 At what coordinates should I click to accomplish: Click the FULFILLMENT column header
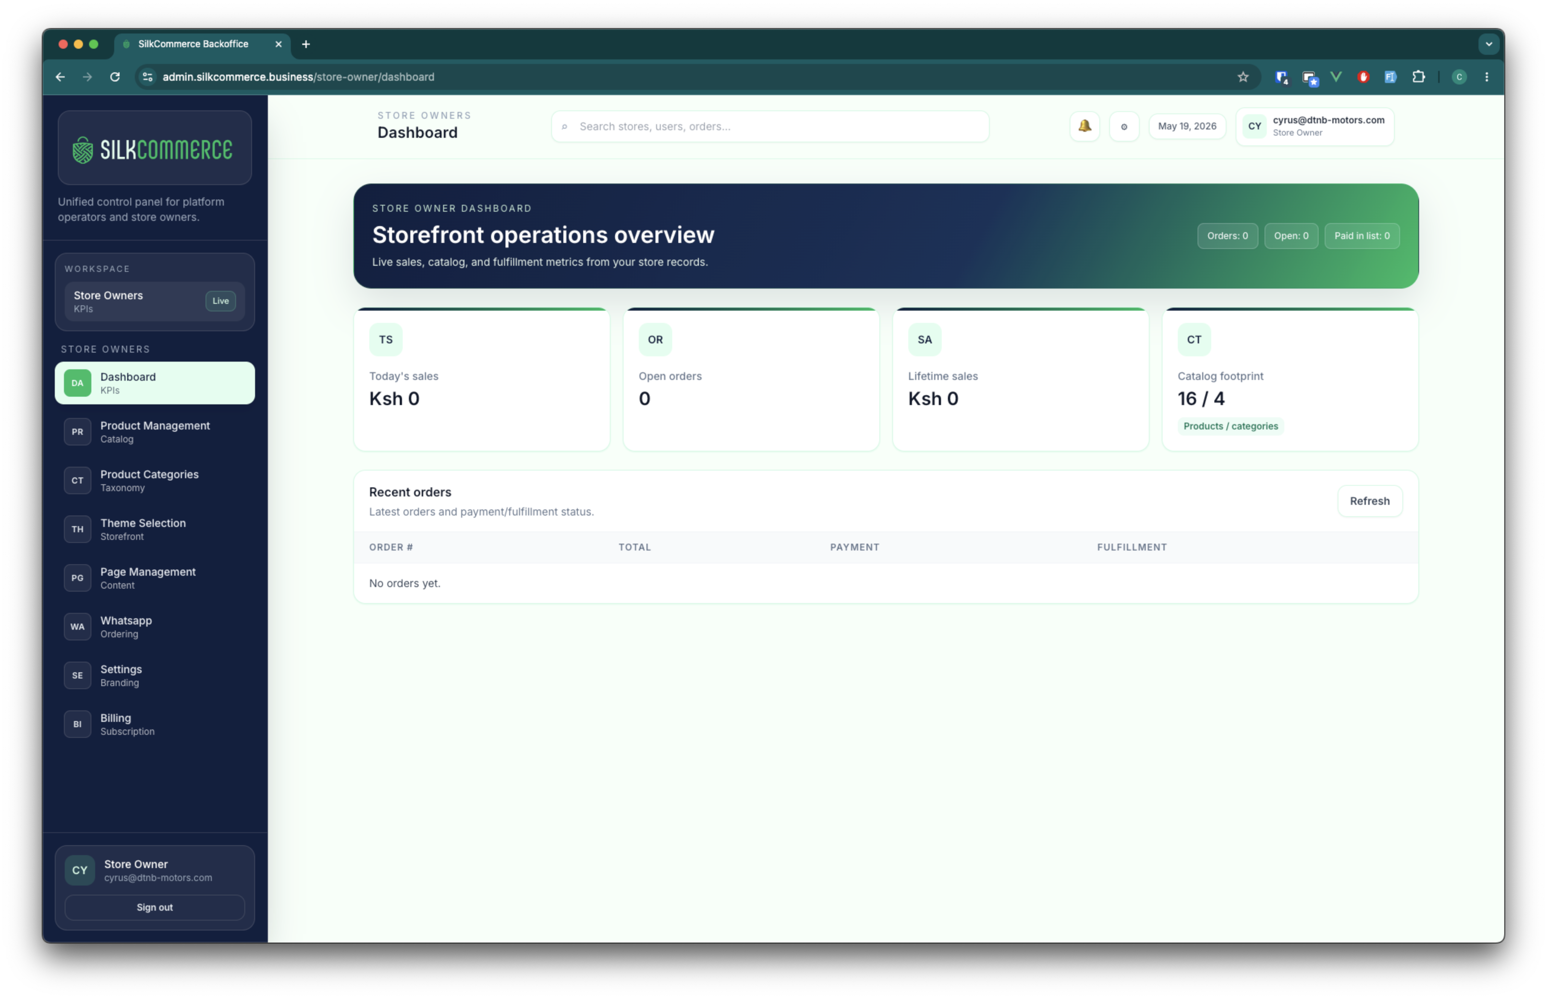1131,547
